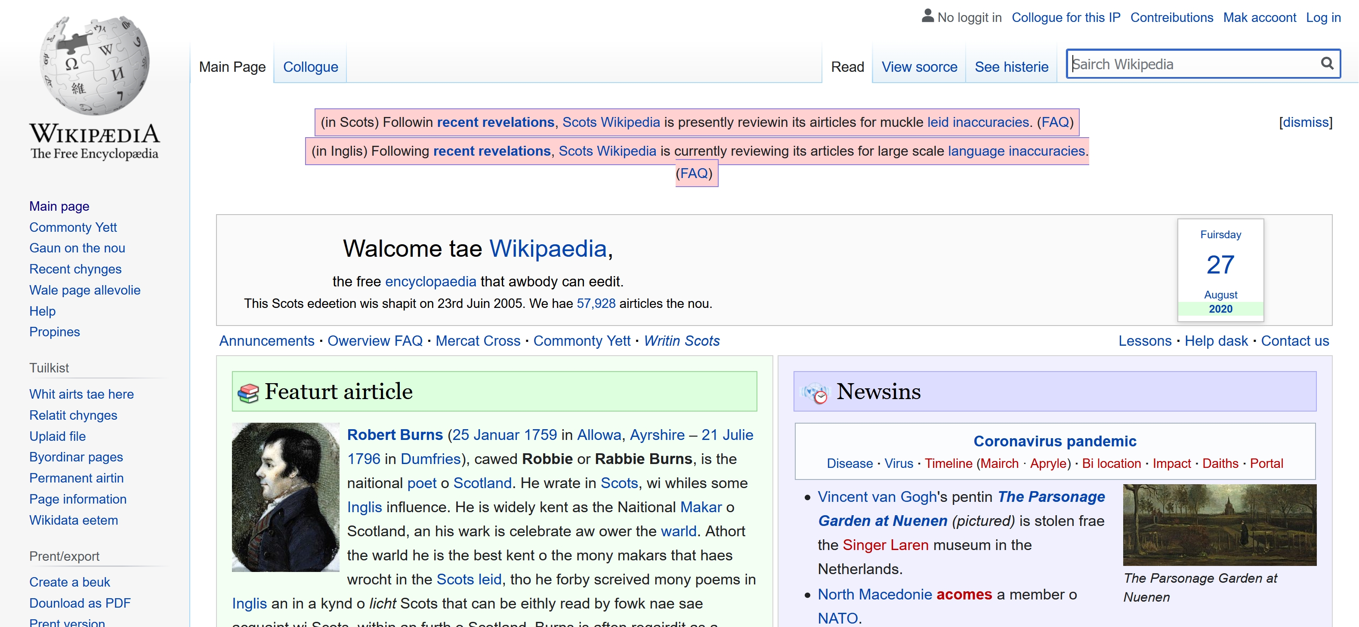
Task: Click the Mercat Cross link
Action: coord(477,341)
